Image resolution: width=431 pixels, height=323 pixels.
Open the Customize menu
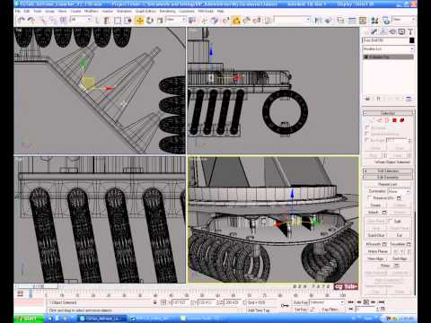click(187, 11)
